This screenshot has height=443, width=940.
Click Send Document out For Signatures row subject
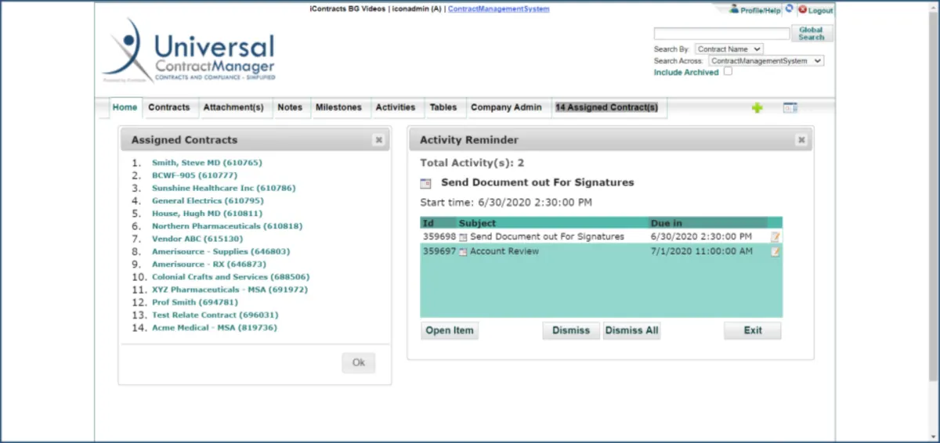(547, 236)
